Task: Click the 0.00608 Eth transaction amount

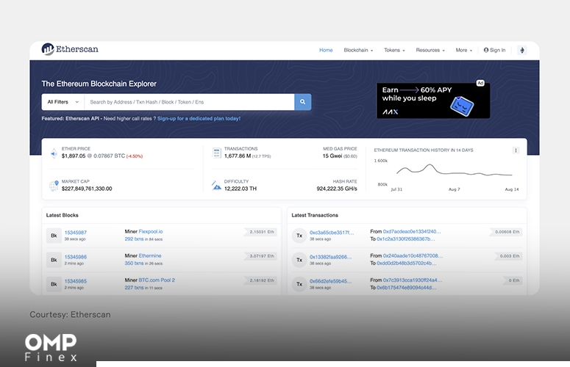Action: point(507,232)
